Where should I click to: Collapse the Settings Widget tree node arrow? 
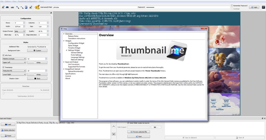66,50
